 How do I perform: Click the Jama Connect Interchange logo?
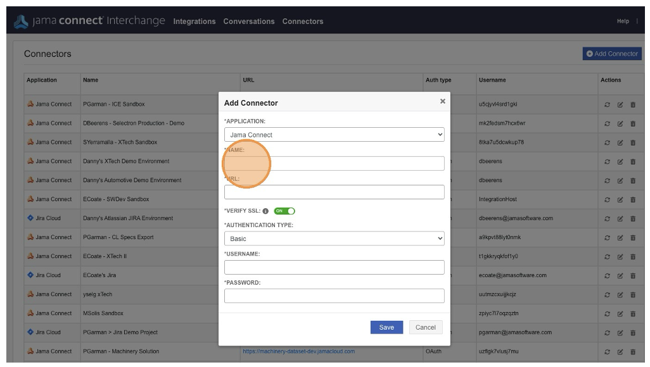(89, 21)
